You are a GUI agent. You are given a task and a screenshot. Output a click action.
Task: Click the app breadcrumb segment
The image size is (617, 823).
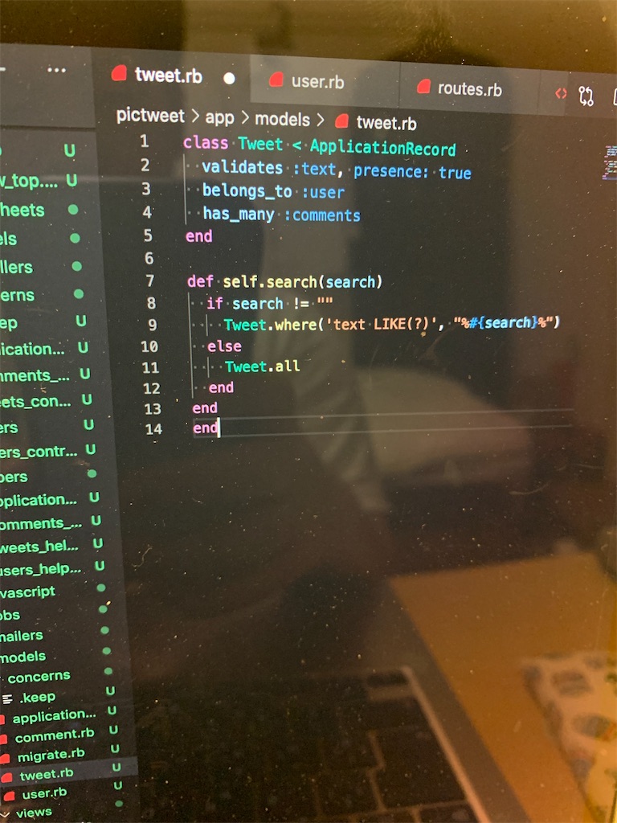(x=219, y=117)
